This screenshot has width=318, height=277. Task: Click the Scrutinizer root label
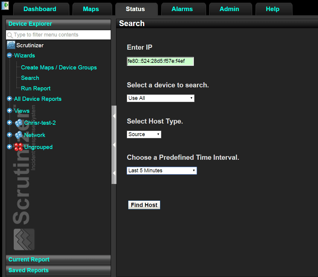click(30, 45)
